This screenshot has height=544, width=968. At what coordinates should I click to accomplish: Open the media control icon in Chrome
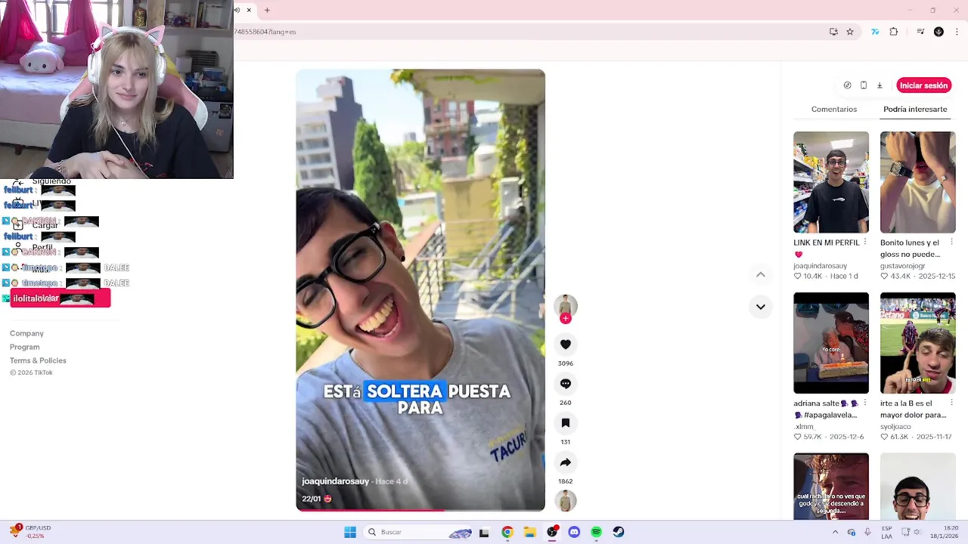point(920,32)
